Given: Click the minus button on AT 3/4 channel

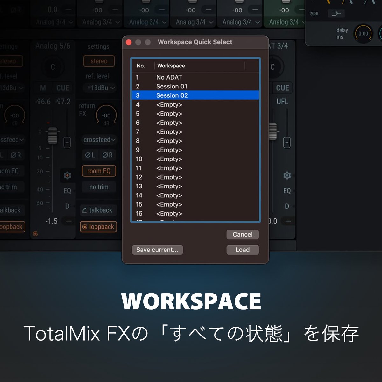Looking at the screenshot, I should point(288,221).
